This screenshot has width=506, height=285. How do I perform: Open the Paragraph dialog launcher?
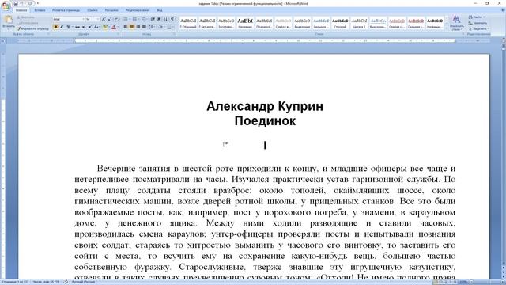174,33
